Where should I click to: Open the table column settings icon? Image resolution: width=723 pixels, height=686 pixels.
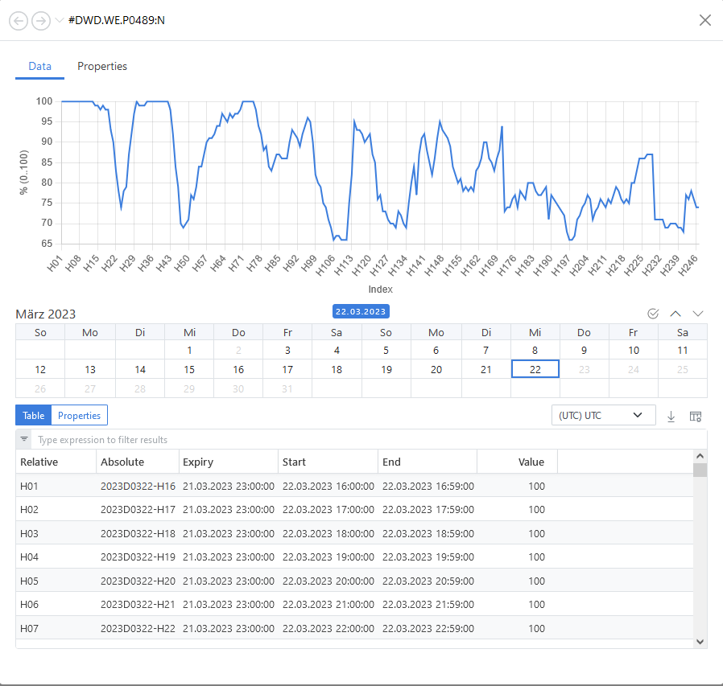(696, 416)
